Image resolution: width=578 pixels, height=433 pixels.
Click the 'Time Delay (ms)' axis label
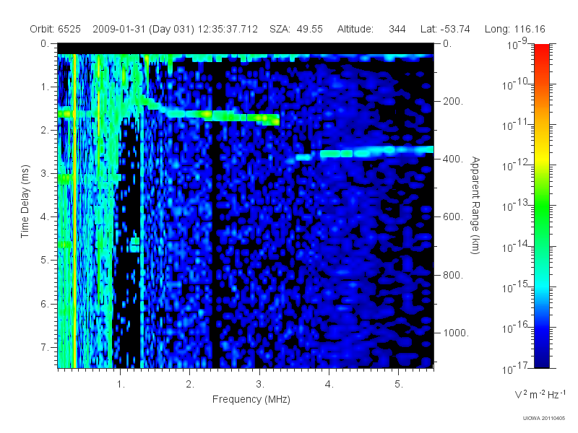pos(25,201)
